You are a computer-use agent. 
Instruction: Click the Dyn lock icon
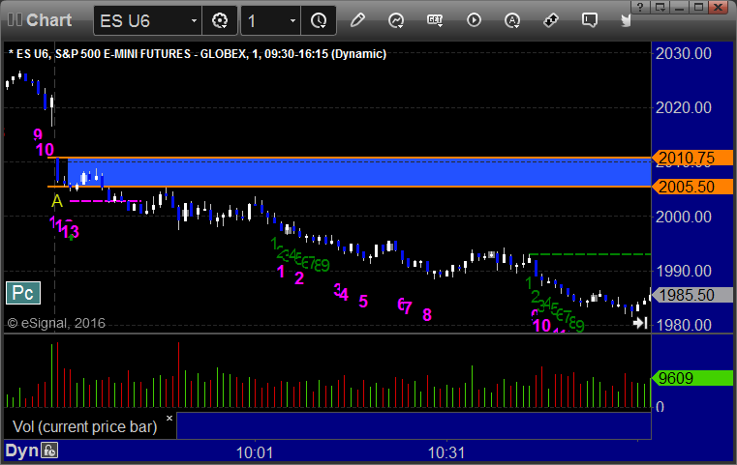click(x=49, y=450)
